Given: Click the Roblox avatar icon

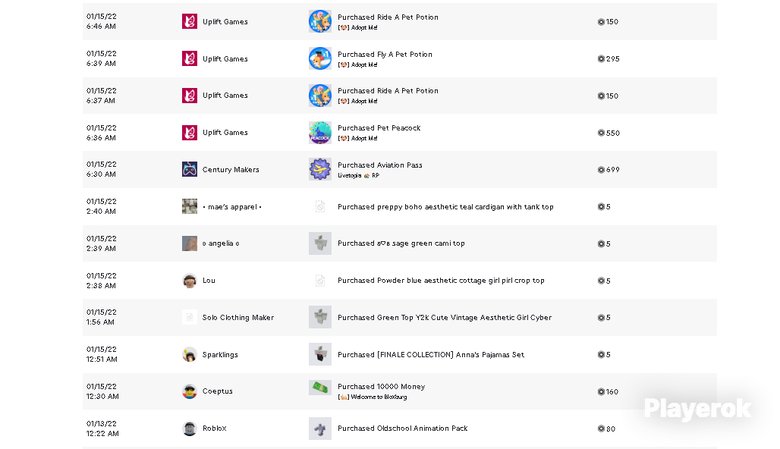Looking at the screenshot, I should (190, 429).
